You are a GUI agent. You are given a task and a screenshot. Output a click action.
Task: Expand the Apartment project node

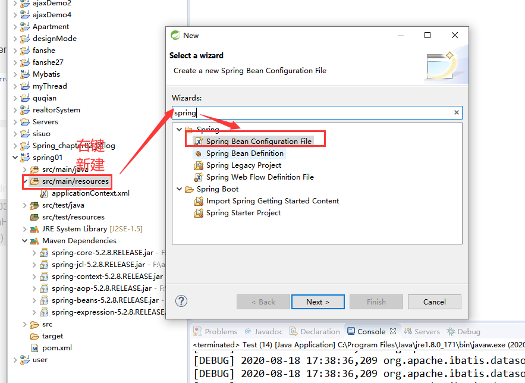(15, 27)
